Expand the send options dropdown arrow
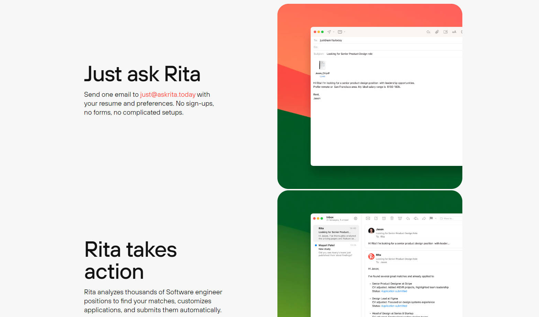539x317 pixels. pyautogui.click(x=334, y=32)
